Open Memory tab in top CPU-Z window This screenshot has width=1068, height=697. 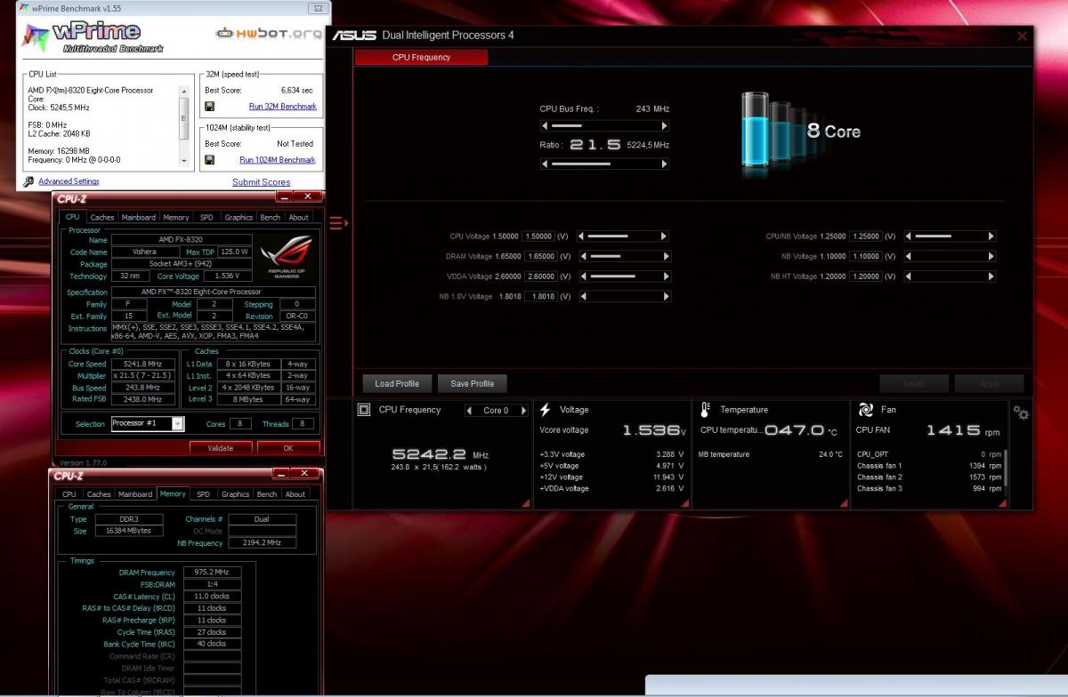click(x=176, y=217)
